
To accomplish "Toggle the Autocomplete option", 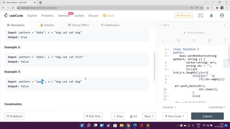I will [194, 33].
